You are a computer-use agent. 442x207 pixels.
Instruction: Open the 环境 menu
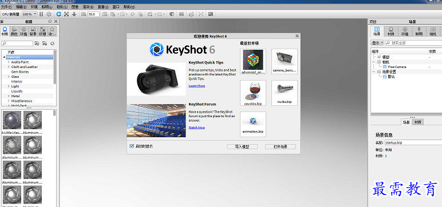click(x=34, y=7)
